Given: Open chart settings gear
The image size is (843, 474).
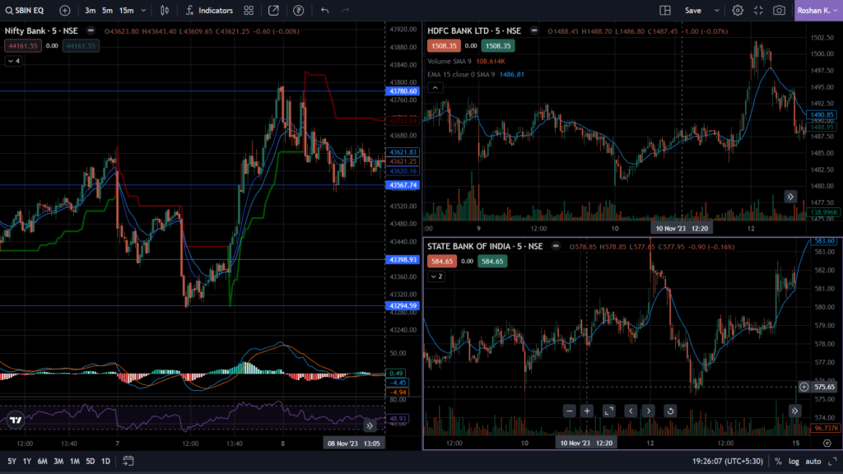Looking at the screenshot, I should [738, 10].
